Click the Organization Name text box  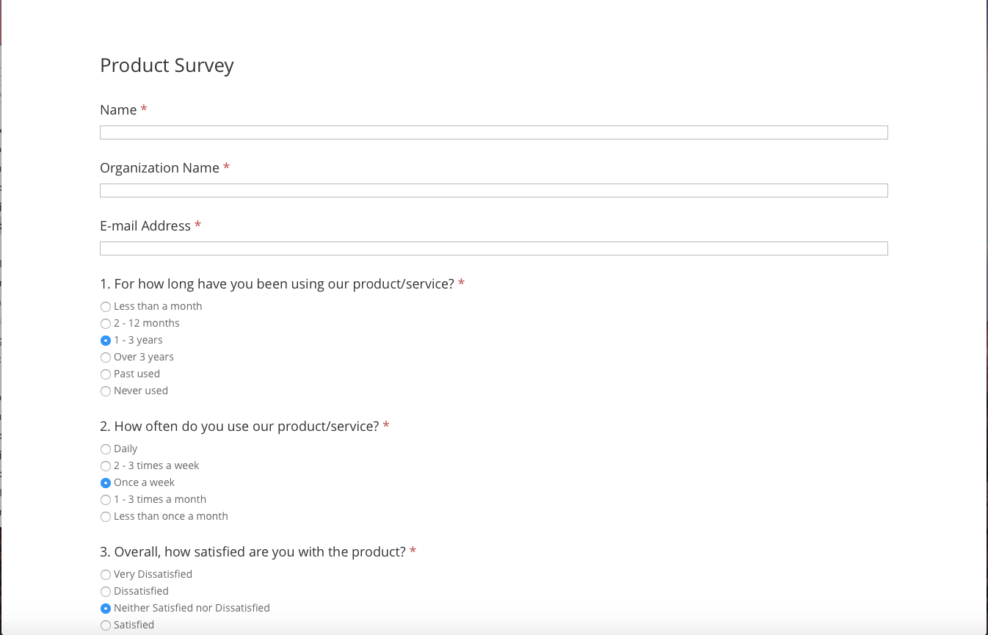(x=493, y=191)
